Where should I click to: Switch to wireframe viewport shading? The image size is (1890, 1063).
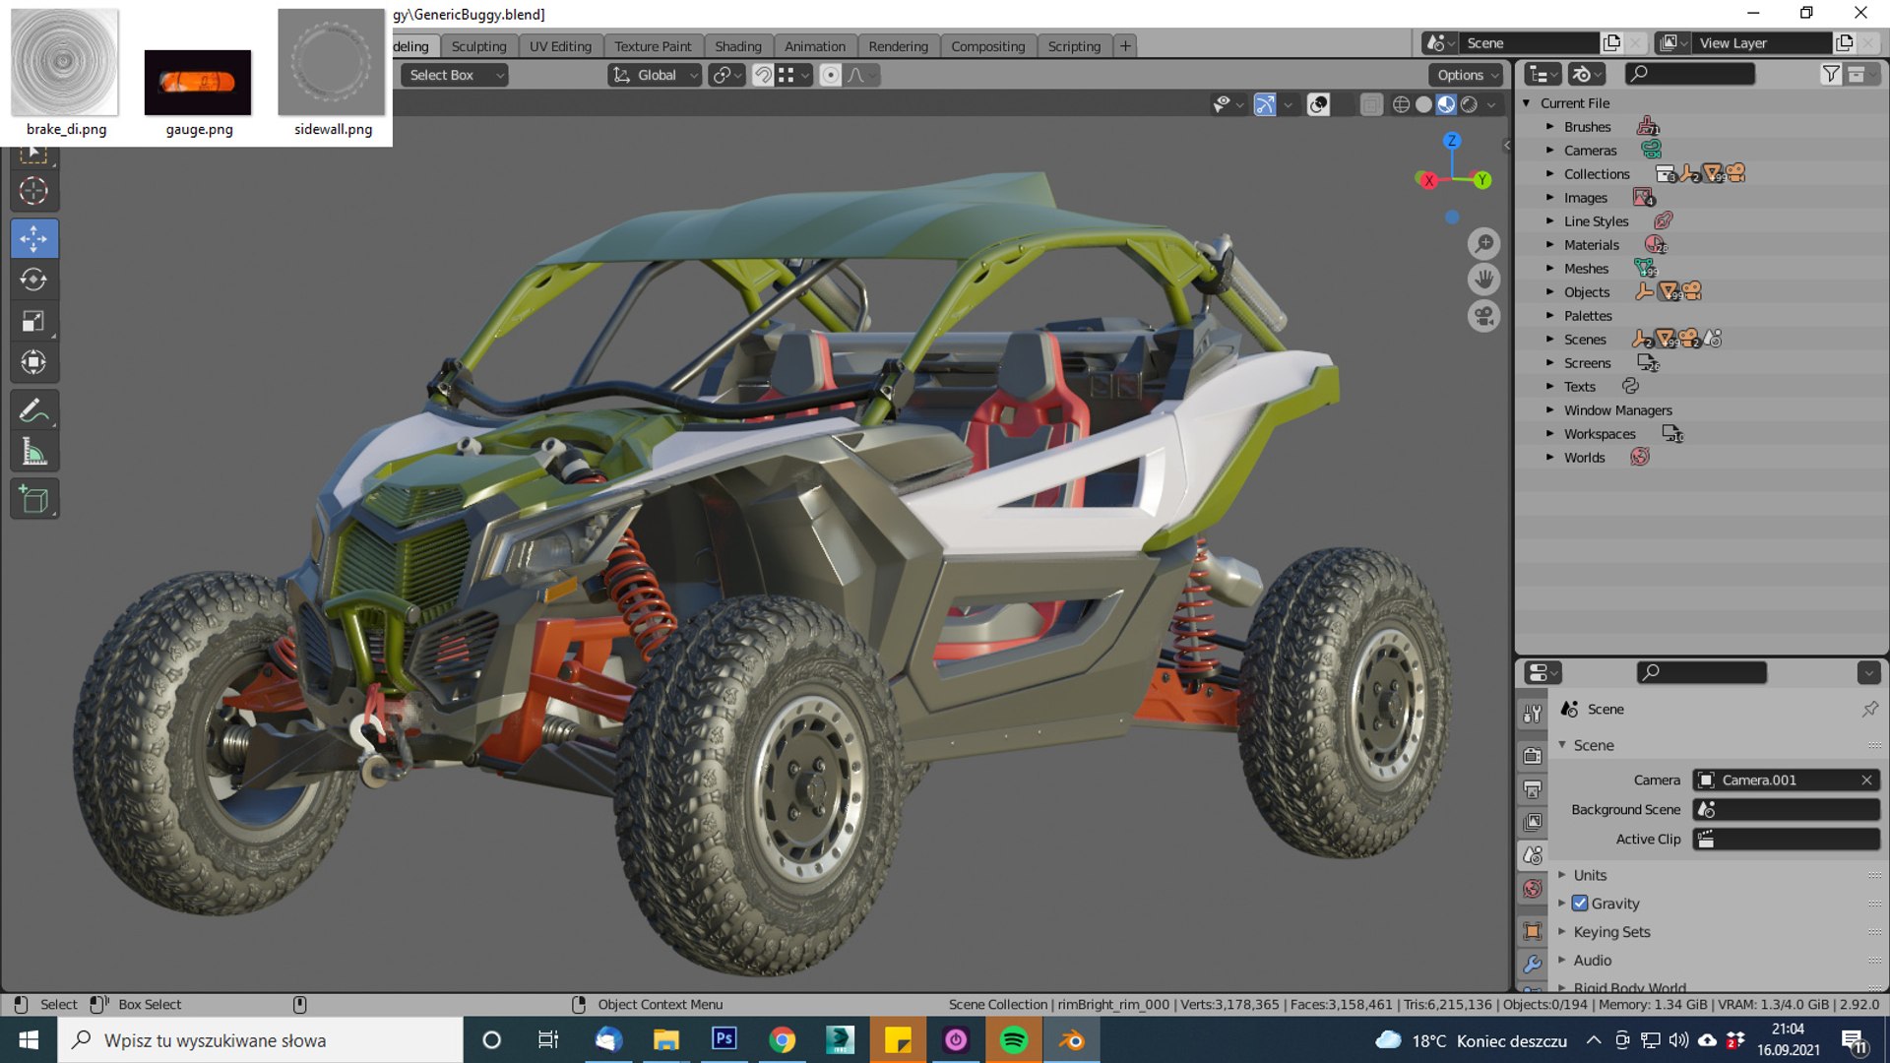tap(1401, 104)
